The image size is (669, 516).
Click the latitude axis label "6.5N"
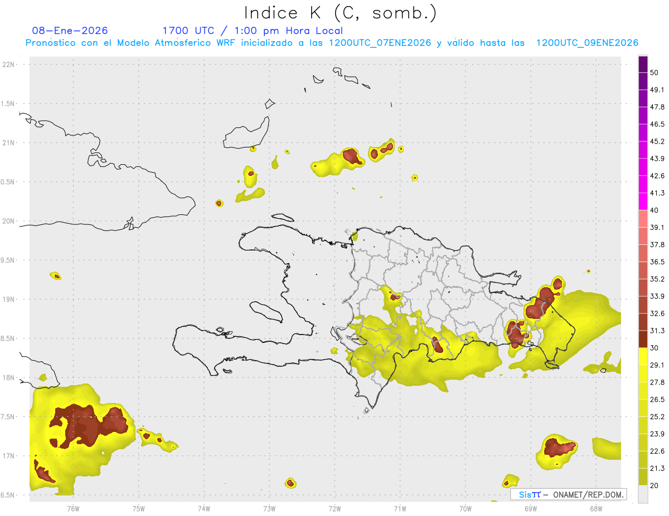(x=8, y=495)
